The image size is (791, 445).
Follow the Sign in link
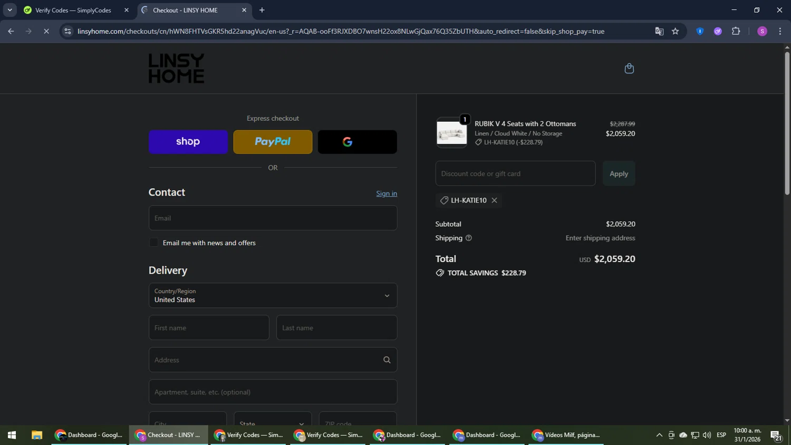tap(387, 194)
